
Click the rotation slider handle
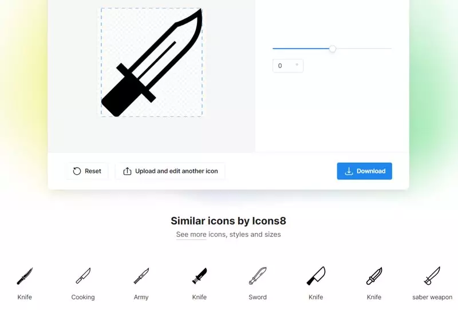click(x=333, y=49)
